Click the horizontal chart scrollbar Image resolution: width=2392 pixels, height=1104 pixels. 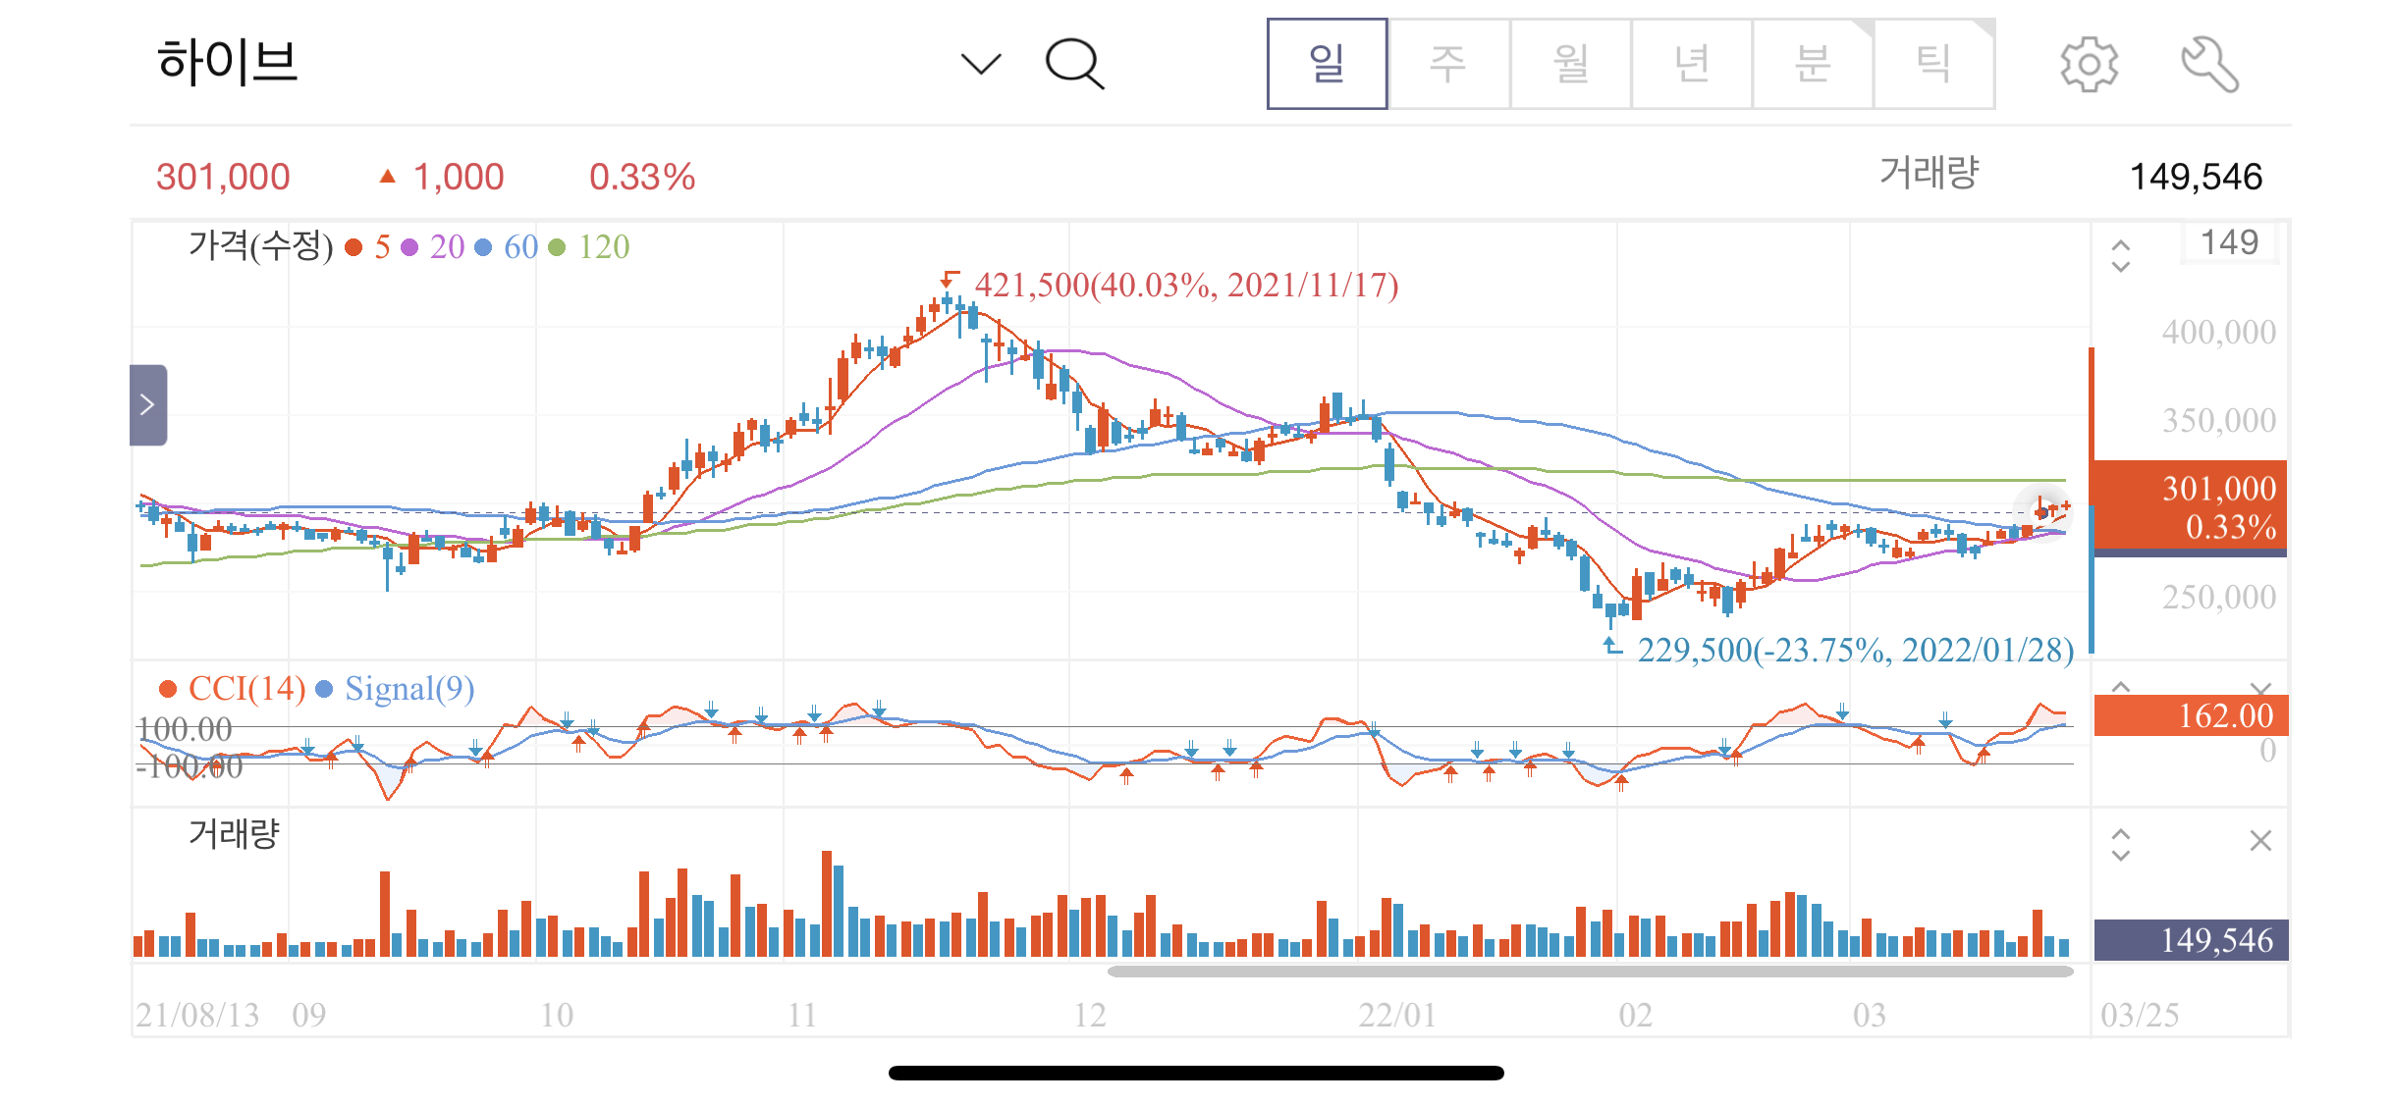point(1589,972)
